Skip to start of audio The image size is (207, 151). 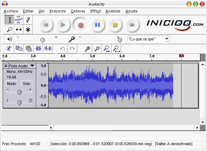(x=46, y=25)
